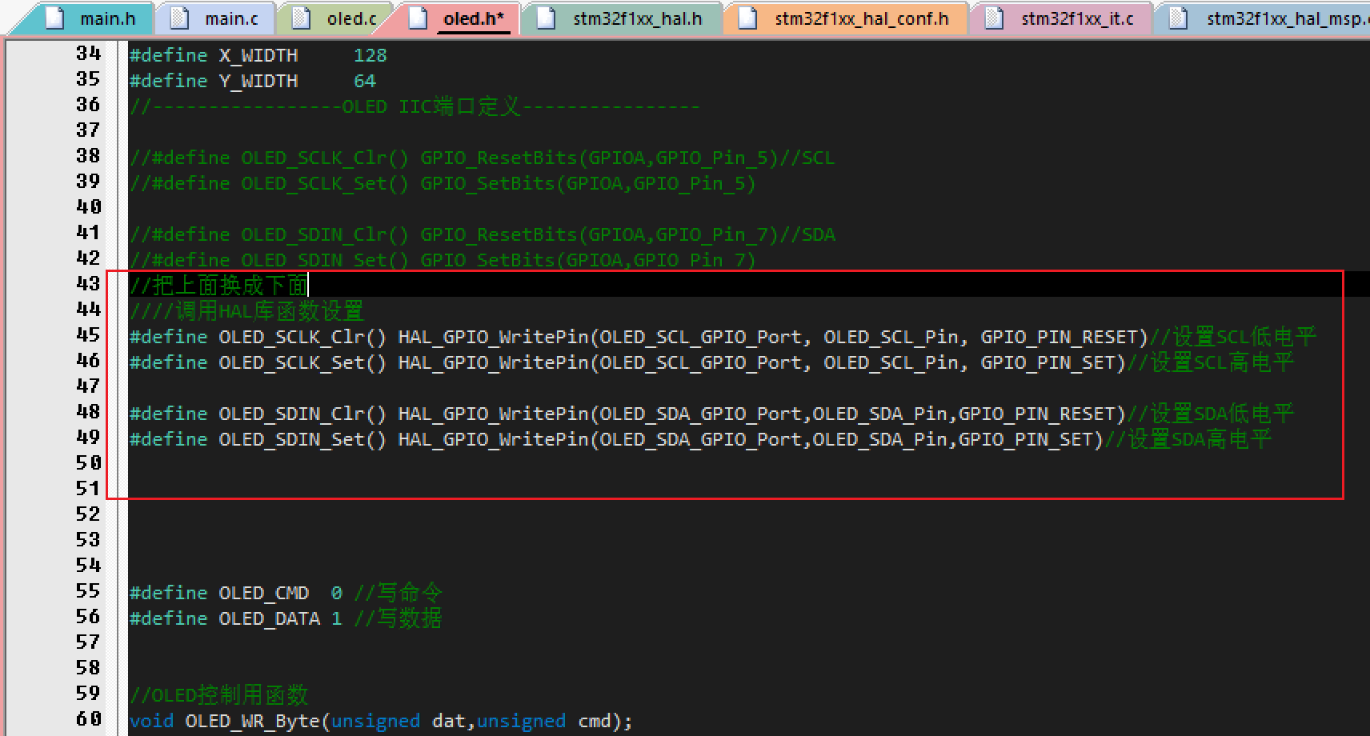Screen dimensions: 1370x736
Task: Click commented OLED_SCLK_Clr GPIO_ResetBits line 38
Action: point(482,158)
